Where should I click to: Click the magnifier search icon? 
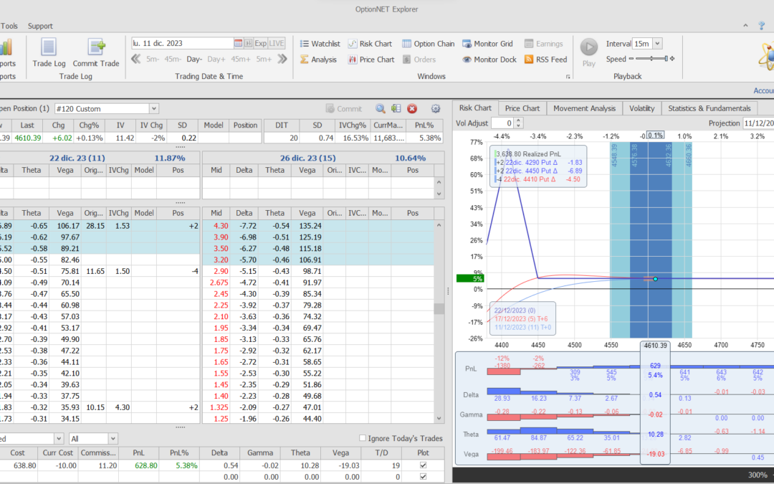point(381,108)
